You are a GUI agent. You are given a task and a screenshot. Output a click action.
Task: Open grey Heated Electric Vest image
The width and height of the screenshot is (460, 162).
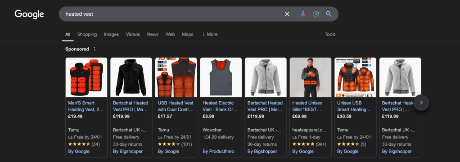point(221,77)
